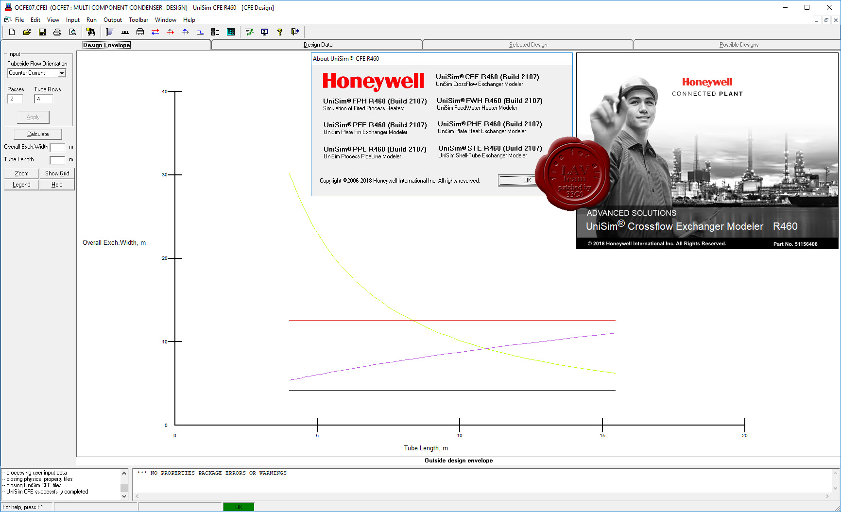Open the Help menu
841x512 pixels.
pyautogui.click(x=189, y=20)
